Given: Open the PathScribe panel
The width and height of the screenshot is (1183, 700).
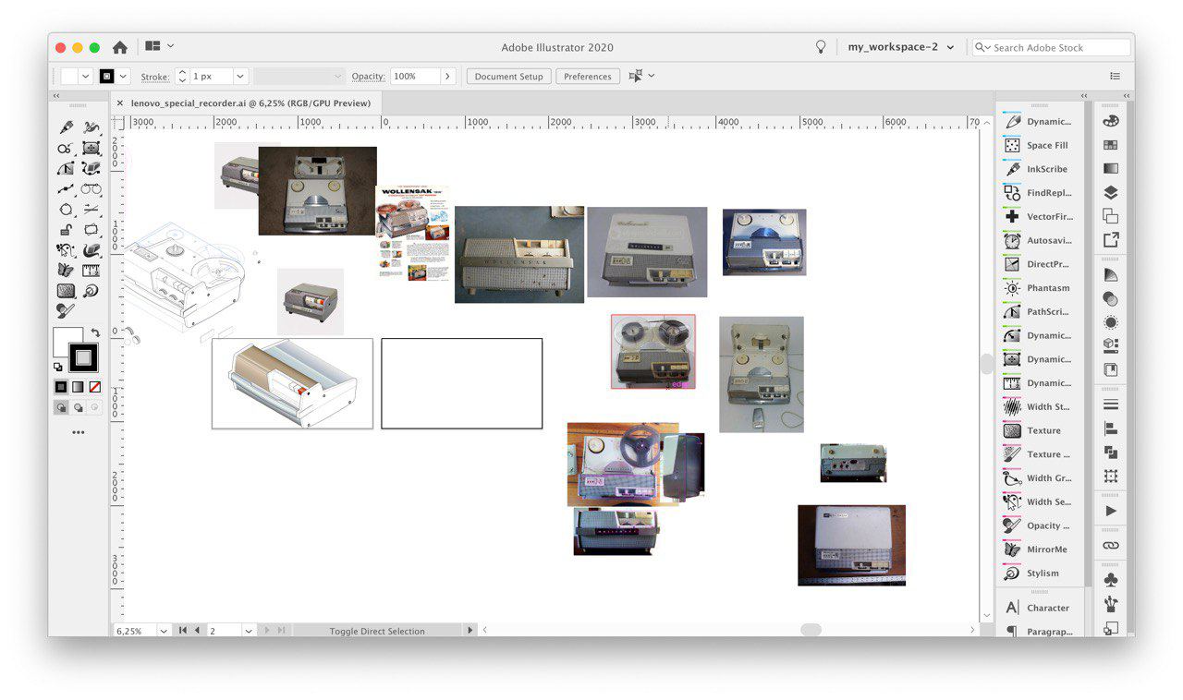Looking at the screenshot, I should pos(1039,311).
